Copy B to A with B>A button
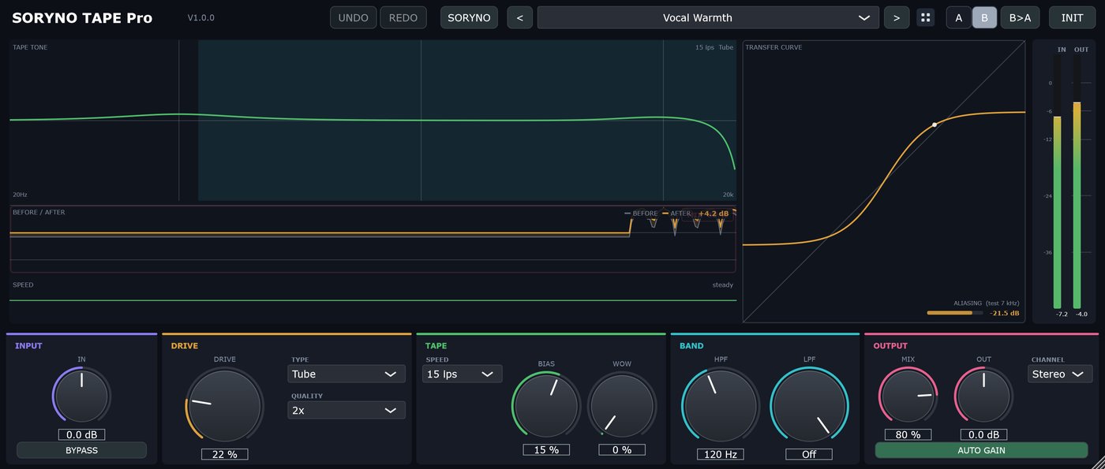 click(x=1020, y=17)
